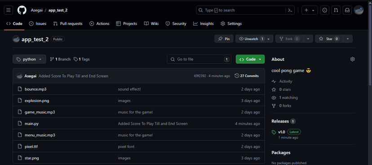The width and height of the screenshot is (372, 165).
Task: Star the repository
Action: click(329, 39)
